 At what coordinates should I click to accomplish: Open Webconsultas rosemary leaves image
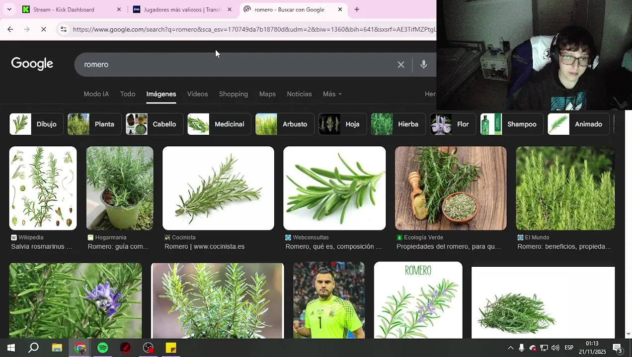pyautogui.click(x=334, y=188)
